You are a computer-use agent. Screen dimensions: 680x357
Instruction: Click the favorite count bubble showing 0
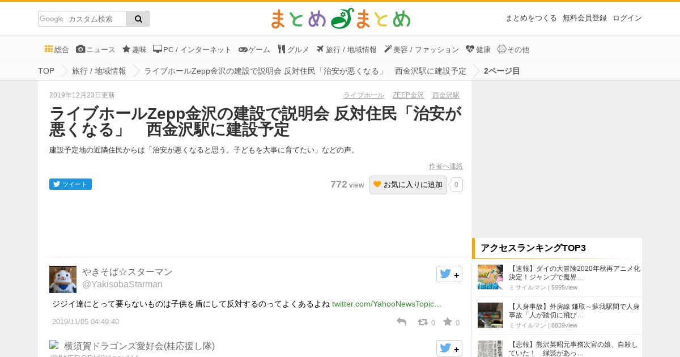tap(457, 185)
